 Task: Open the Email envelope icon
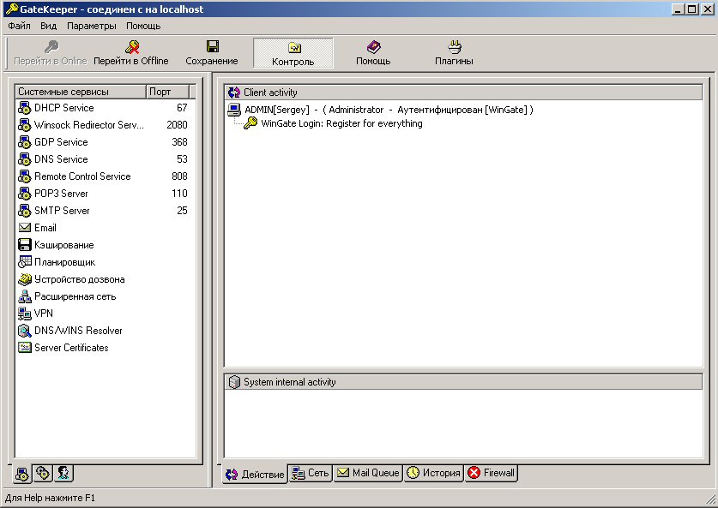tap(24, 228)
